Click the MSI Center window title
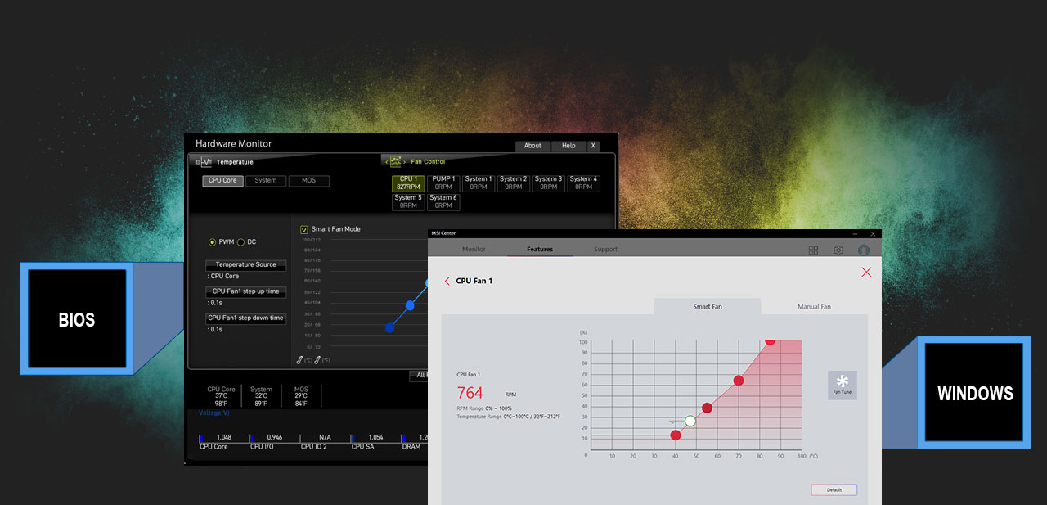This screenshot has width=1047, height=505. pos(443,233)
